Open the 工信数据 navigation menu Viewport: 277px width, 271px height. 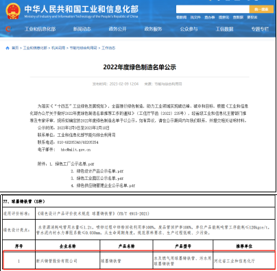(x=224, y=29)
